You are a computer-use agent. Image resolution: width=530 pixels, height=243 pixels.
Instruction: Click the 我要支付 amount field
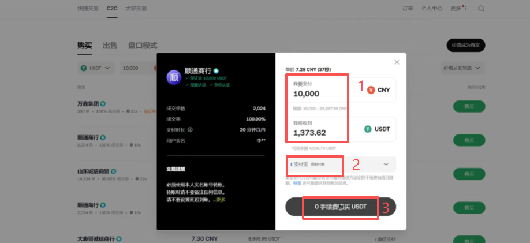pos(341,90)
